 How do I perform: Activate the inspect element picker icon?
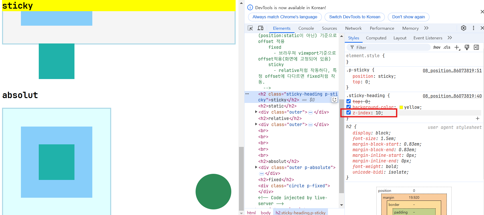tap(250, 28)
